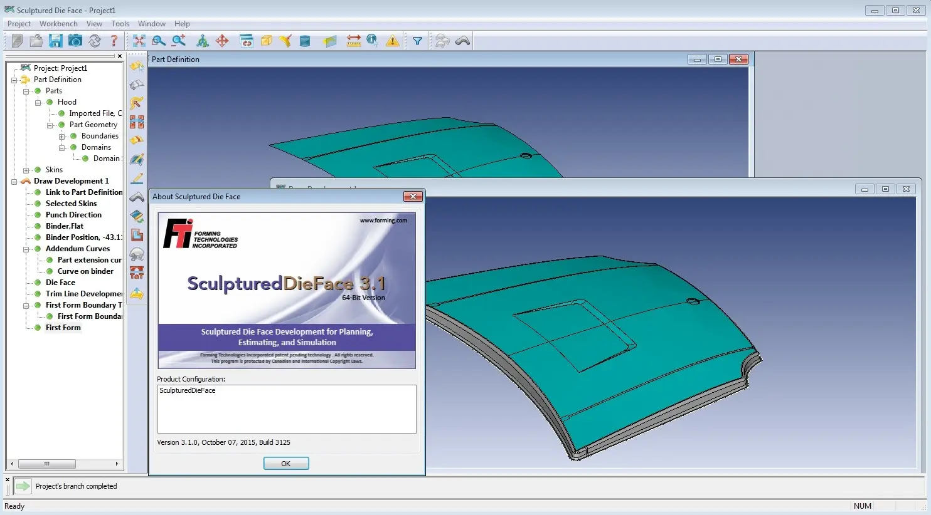Click the section plane icon with arrow
Screen dimensions: 931x515
pyautogui.click(x=330, y=41)
